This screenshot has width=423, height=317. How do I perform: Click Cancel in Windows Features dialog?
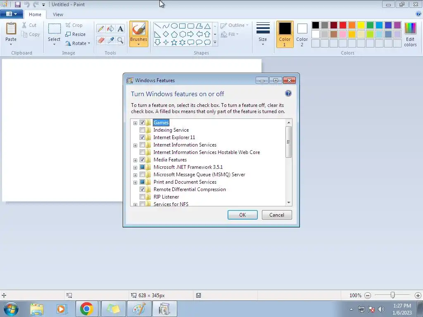[277, 215]
